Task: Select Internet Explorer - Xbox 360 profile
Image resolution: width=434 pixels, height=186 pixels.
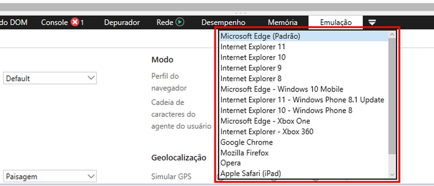Action: click(267, 131)
